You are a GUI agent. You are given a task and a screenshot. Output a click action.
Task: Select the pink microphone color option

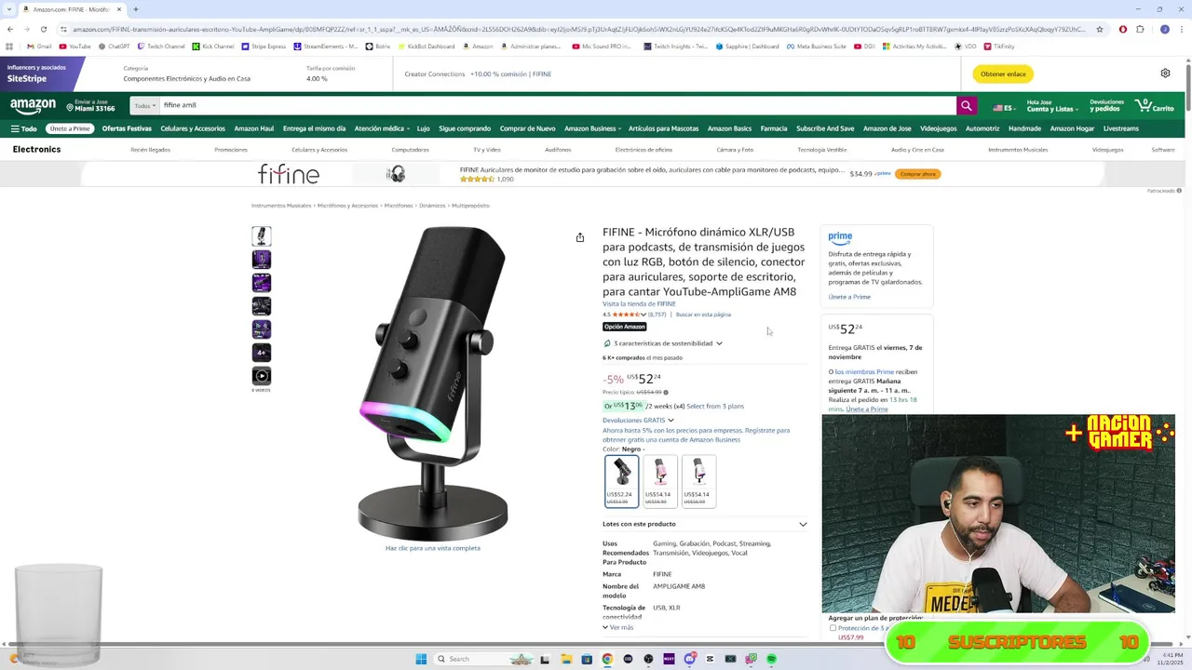click(660, 481)
